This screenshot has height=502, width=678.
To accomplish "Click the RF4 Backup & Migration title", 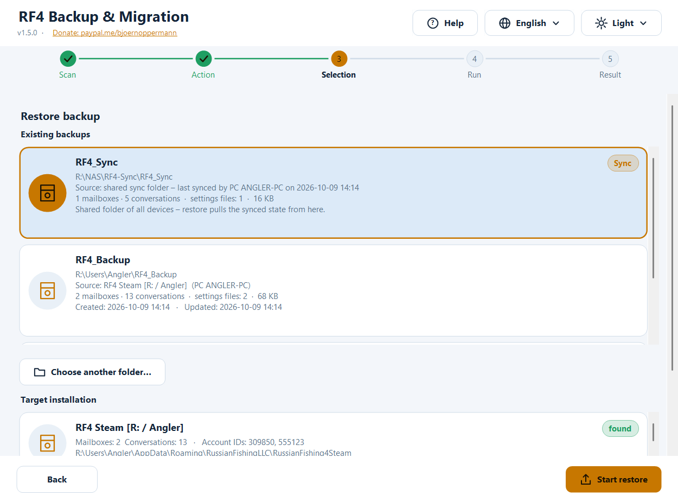I will (x=104, y=17).
